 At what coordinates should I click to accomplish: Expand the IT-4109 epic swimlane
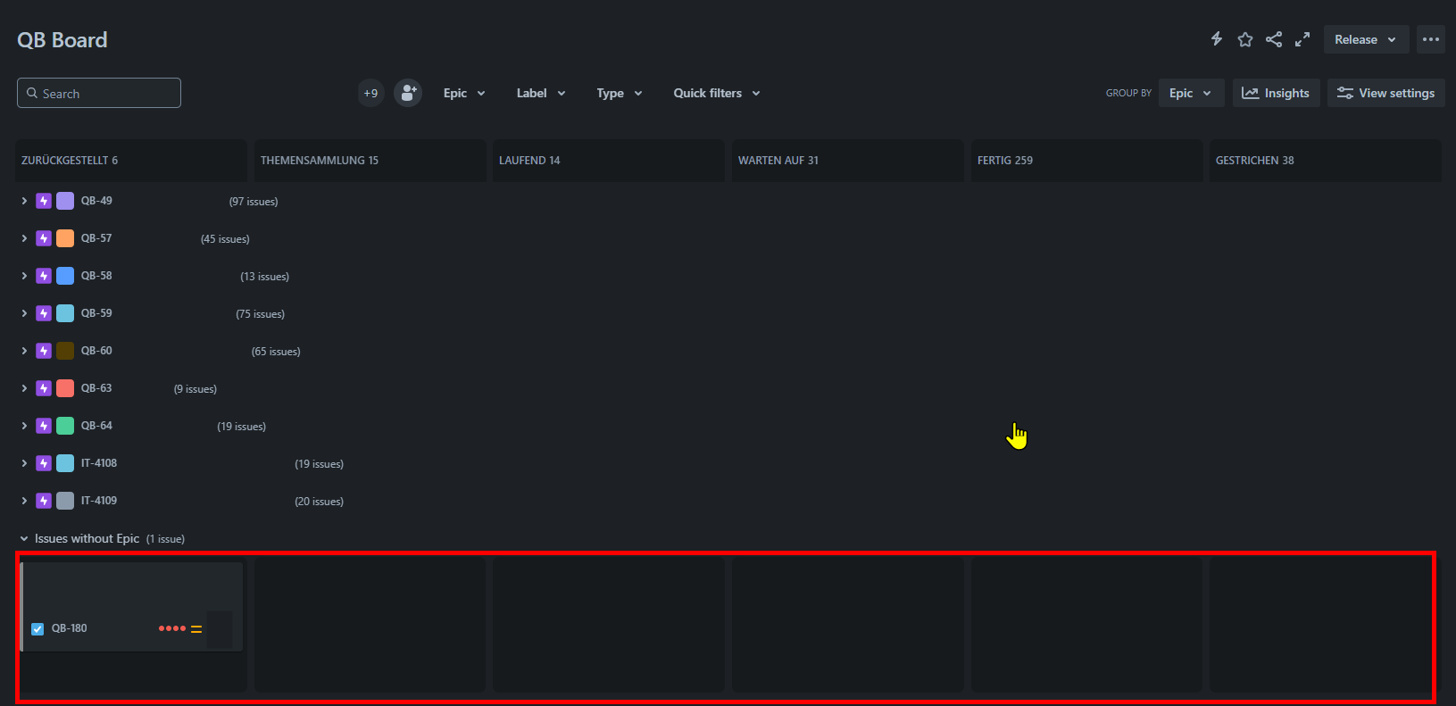click(24, 501)
